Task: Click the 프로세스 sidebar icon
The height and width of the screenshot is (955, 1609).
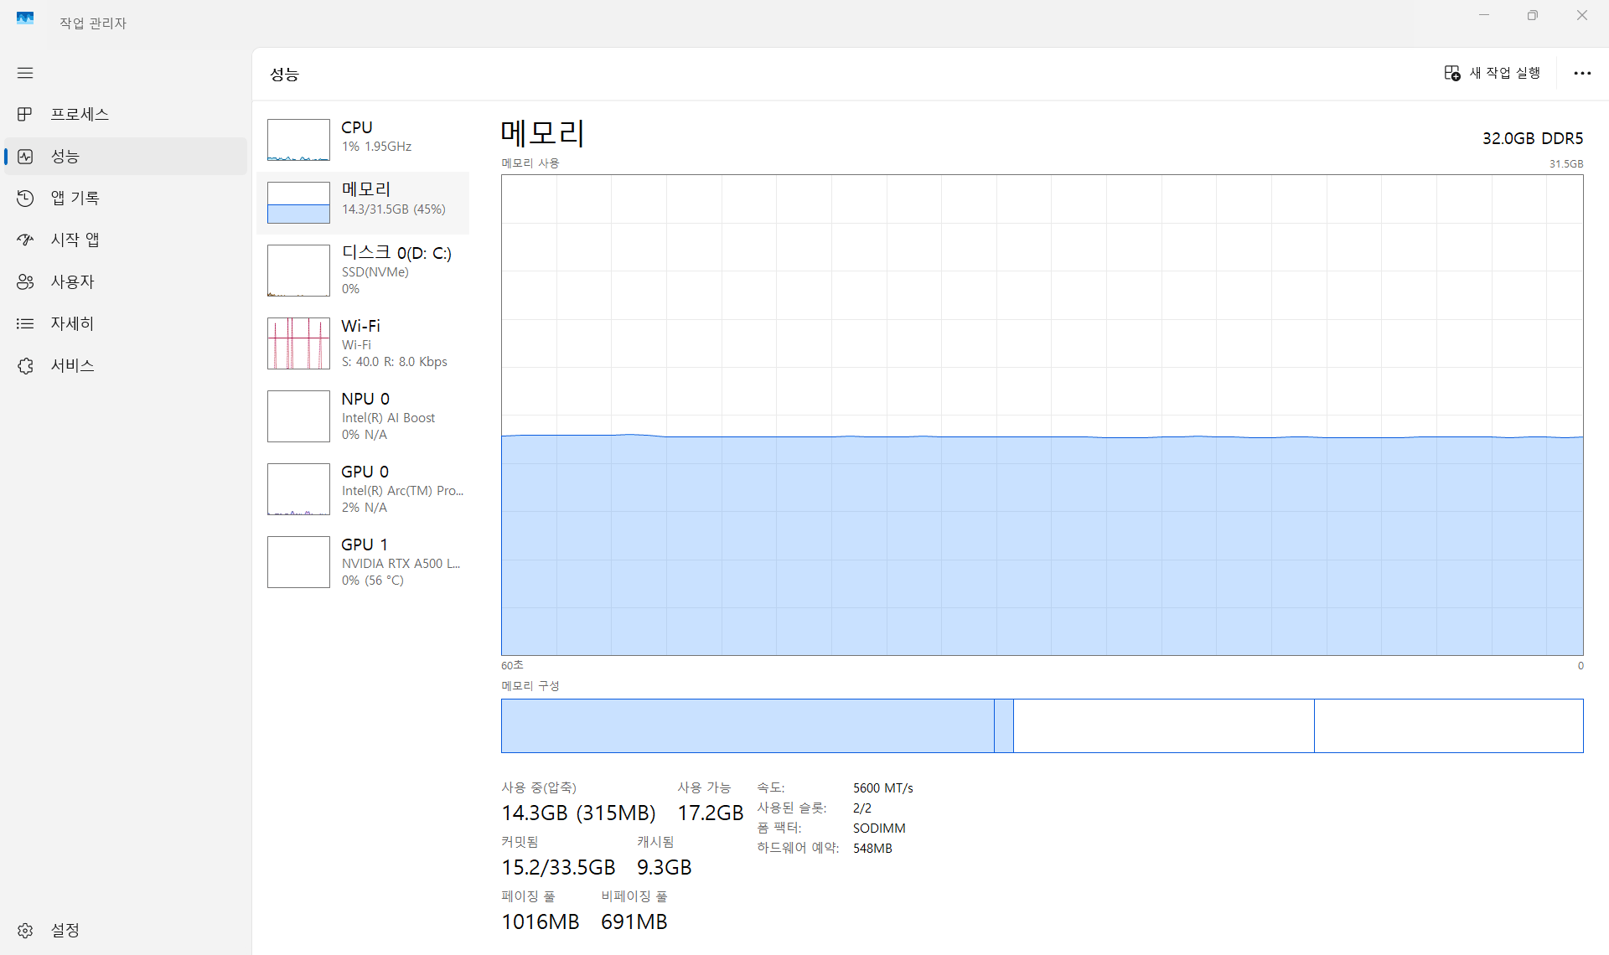Action: tap(25, 114)
